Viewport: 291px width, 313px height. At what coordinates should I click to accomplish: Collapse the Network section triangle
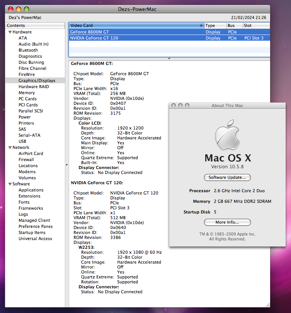[10, 148]
